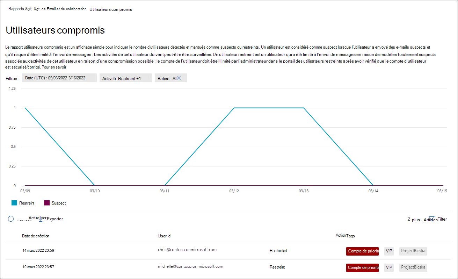Viewport: 458px width, 279px height.
Task: Click the 03/14 date on chart axis
Action: tap(373, 191)
